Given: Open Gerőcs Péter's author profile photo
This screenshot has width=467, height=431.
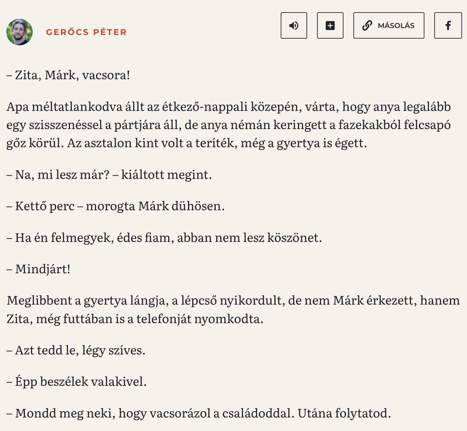Looking at the screenshot, I should (19, 32).
